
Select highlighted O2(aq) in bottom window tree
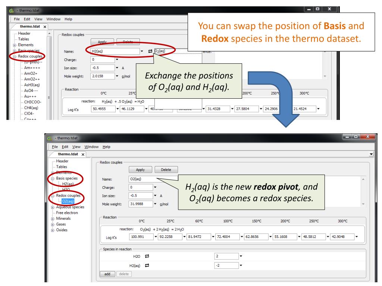pos(68,201)
